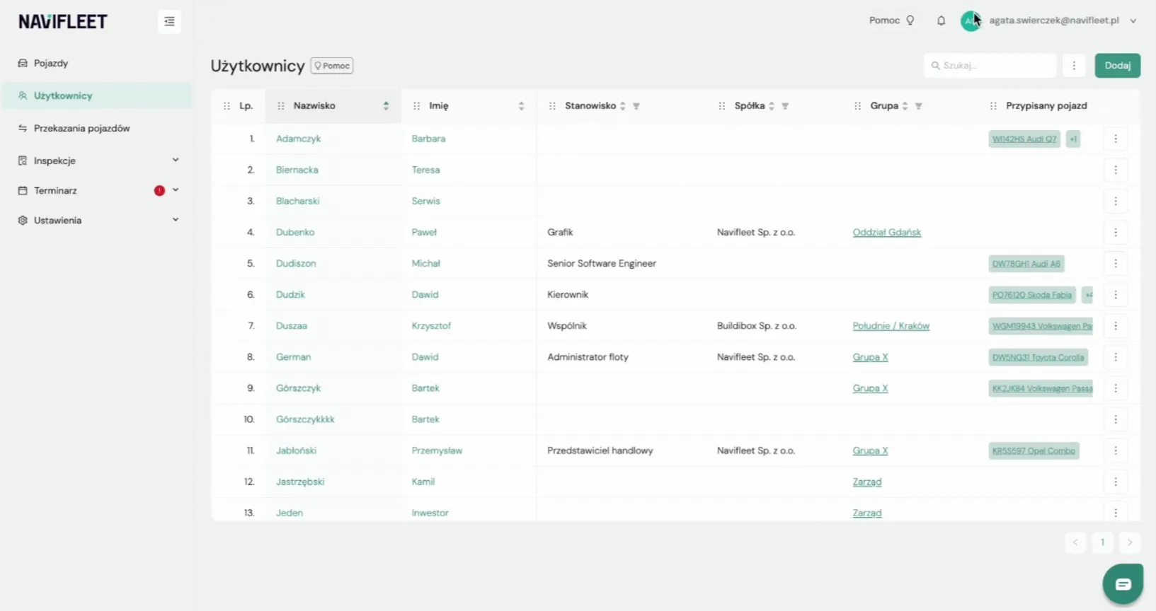
Task: Expand the Ustawienia menu
Action: point(176,219)
